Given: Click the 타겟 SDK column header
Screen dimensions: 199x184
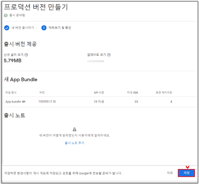Looking at the screenshot, I should point(133,93).
